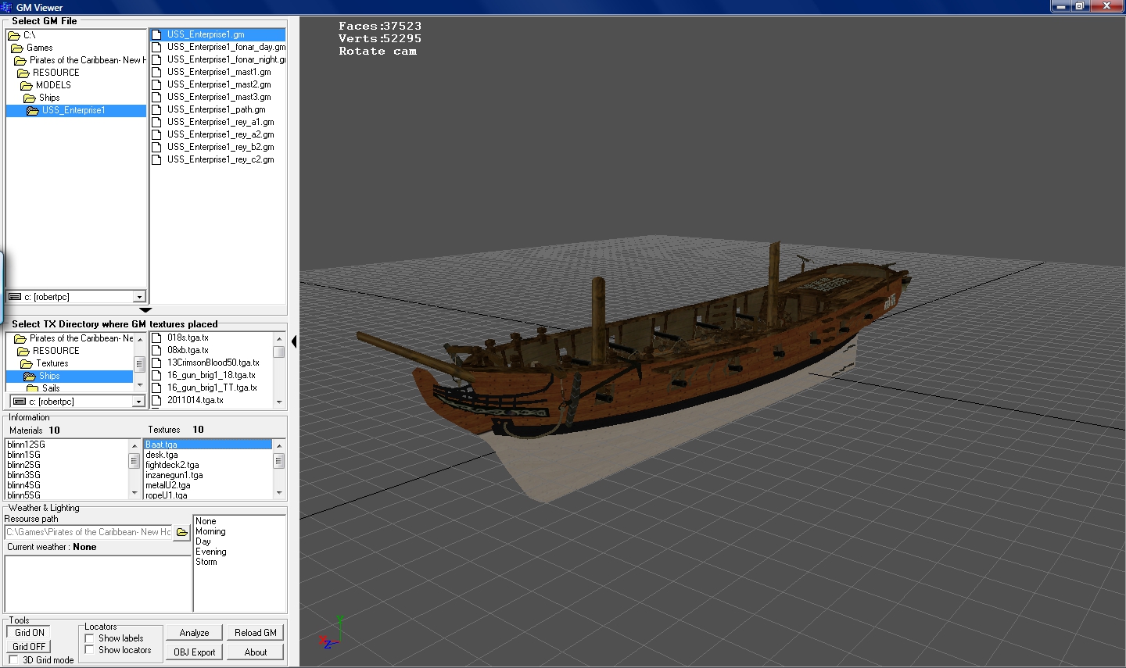Open the TX directory drive dropdown
This screenshot has width=1126, height=668.
coord(139,402)
